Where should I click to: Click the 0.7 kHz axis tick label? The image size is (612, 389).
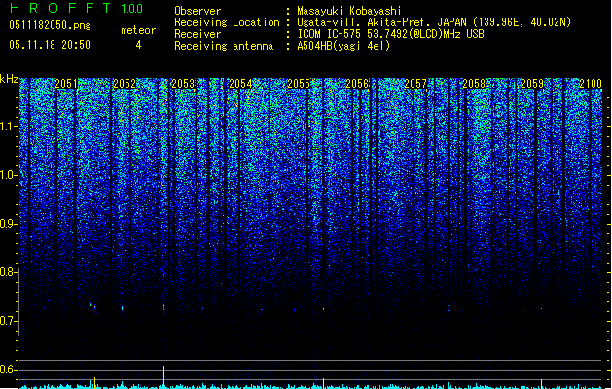9,321
